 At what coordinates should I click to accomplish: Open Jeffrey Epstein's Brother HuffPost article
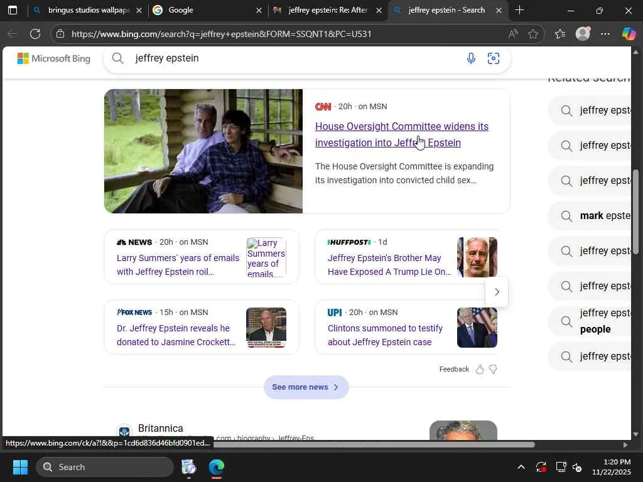click(x=389, y=265)
